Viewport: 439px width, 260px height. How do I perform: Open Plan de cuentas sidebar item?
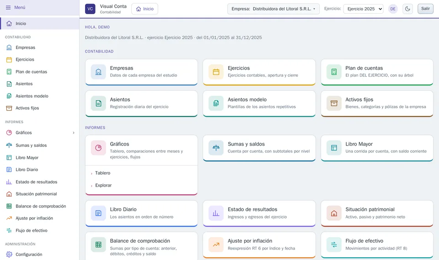click(40, 72)
